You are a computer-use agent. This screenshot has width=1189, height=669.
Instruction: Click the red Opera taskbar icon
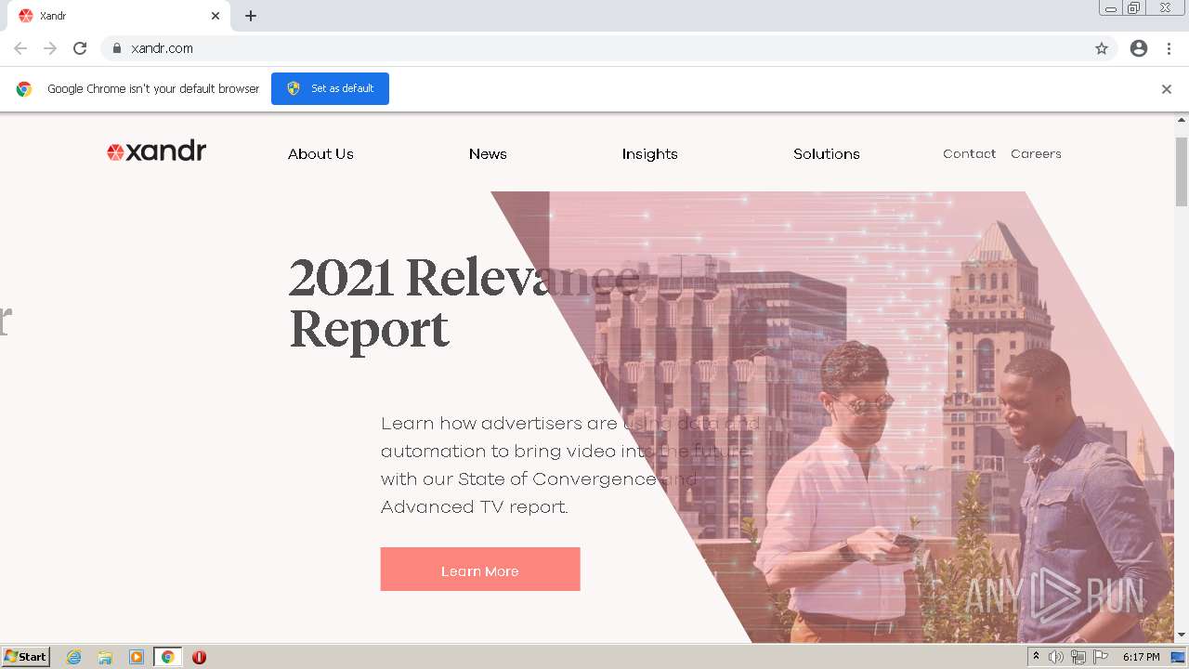[199, 657]
